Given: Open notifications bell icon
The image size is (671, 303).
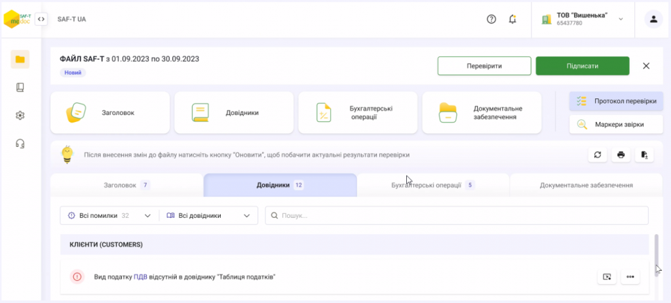Looking at the screenshot, I should point(512,19).
